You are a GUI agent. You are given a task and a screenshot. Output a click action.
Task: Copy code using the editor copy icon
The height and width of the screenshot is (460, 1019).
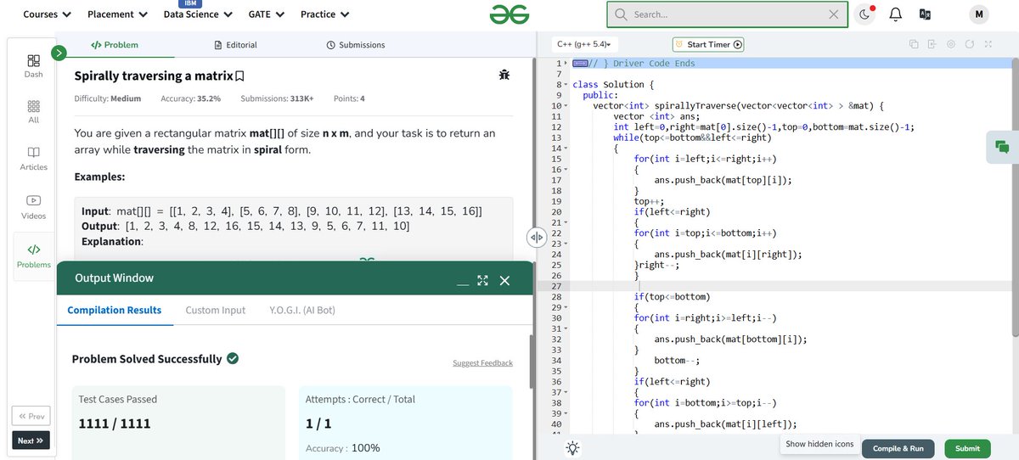pyautogui.click(x=914, y=44)
